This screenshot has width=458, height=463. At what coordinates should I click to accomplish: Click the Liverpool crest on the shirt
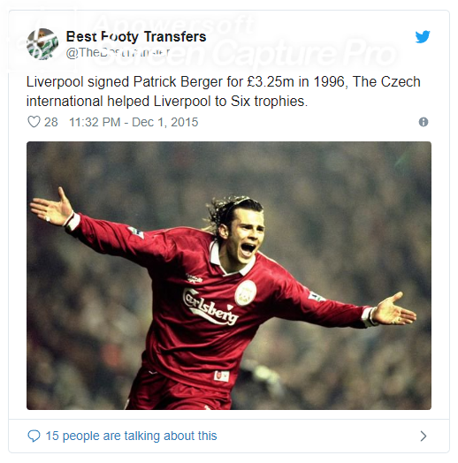[x=245, y=292]
